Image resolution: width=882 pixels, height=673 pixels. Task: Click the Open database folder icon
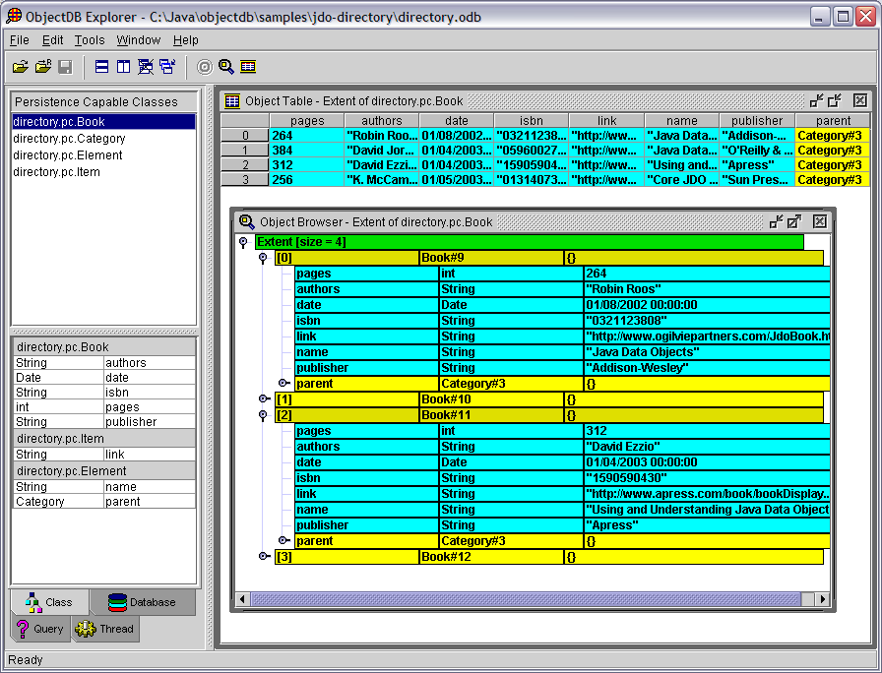click(x=20, y=67)
